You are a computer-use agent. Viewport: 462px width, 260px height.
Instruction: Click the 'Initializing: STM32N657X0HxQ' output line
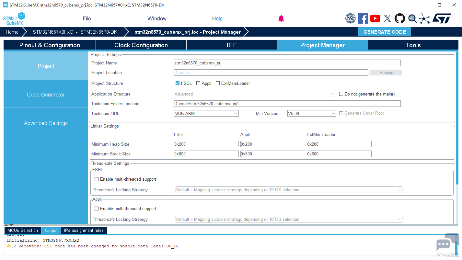[43, 240]
